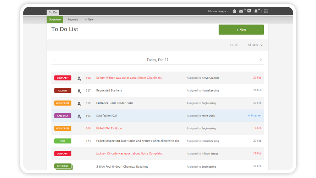Go to next day with right chevron

click(x=261, y=60)
